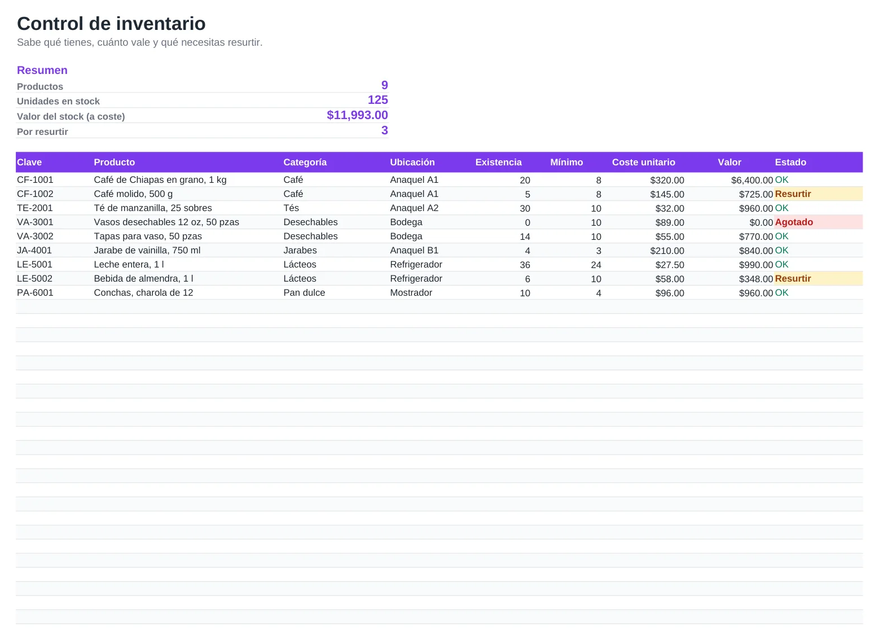
Task: Click 'Jarabe de vainilla, 750 ml'
Action: tap(147, 250)
